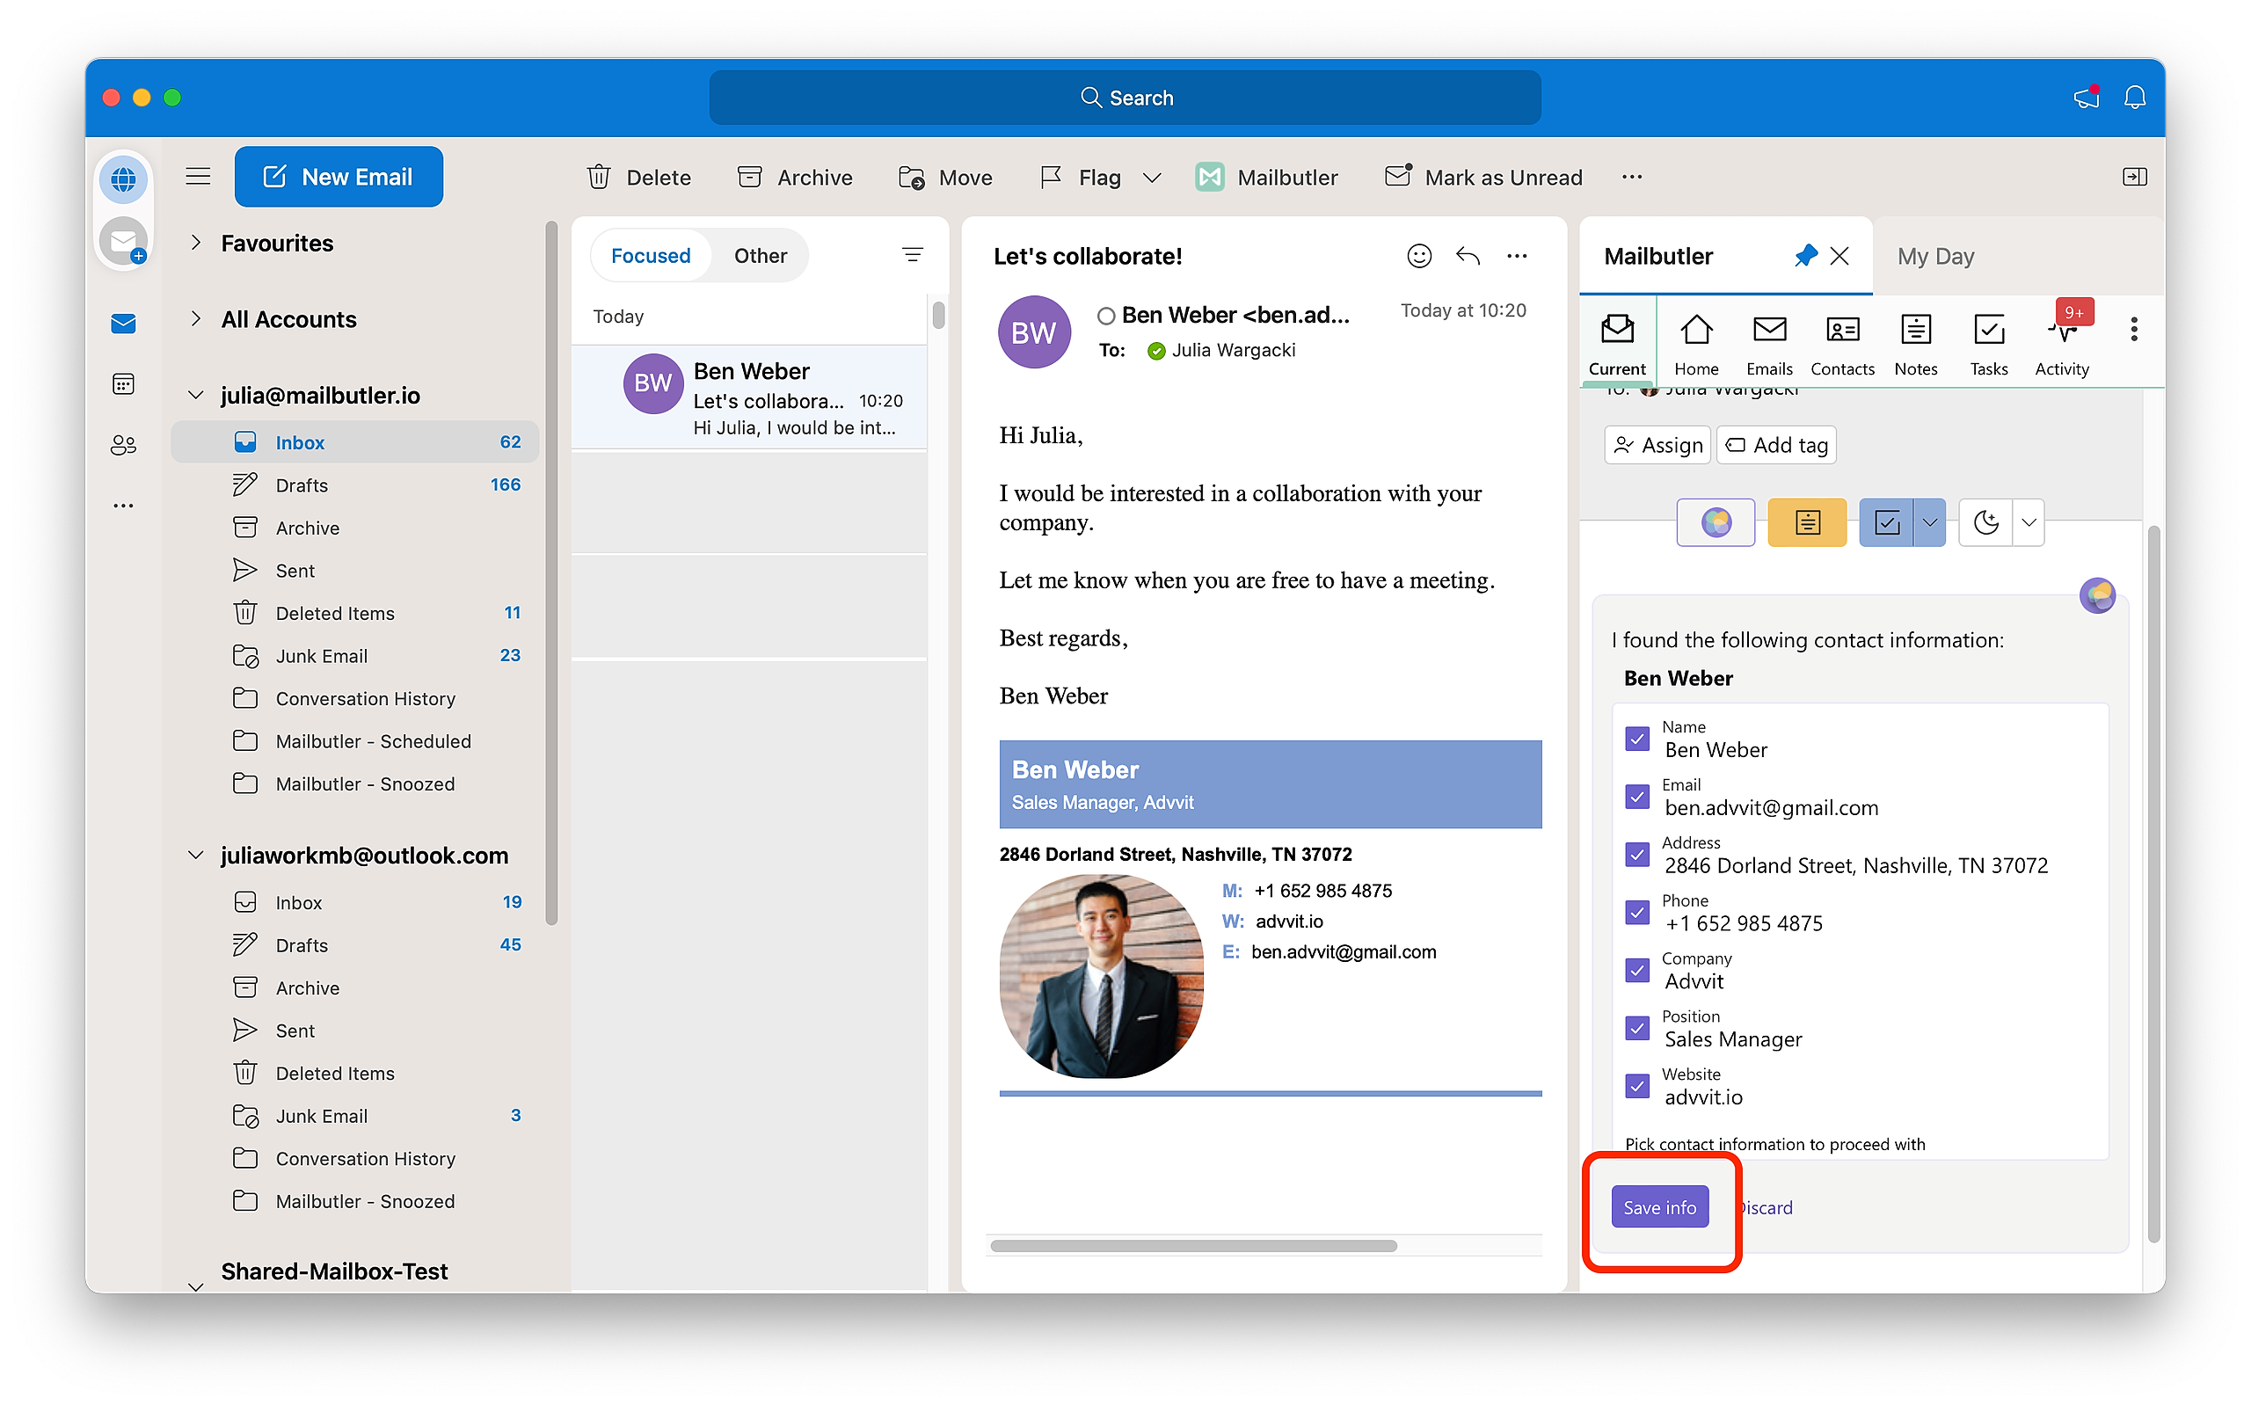
Task: Switch to the Mailbutler Notes tab
Action: (1915, 345)
